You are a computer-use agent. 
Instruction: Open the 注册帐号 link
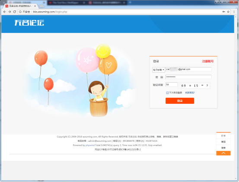tap(208, 61)
